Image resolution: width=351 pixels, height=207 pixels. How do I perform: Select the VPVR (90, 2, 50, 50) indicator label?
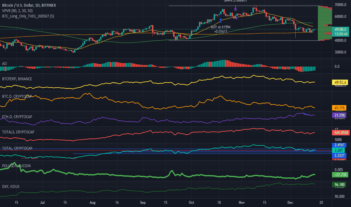pyautogui.click(x=17, y=11)
